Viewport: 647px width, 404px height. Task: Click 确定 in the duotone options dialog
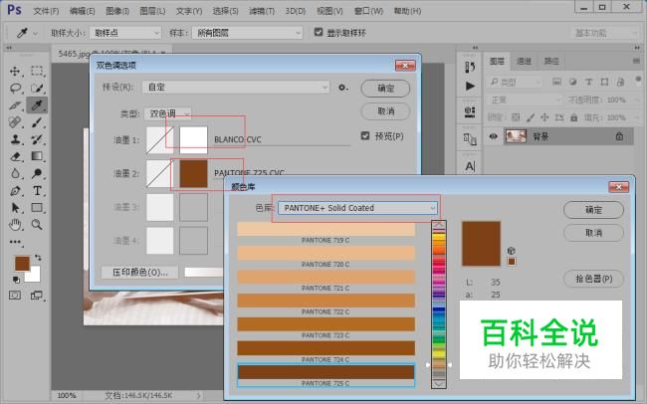(x=385, y=89)
